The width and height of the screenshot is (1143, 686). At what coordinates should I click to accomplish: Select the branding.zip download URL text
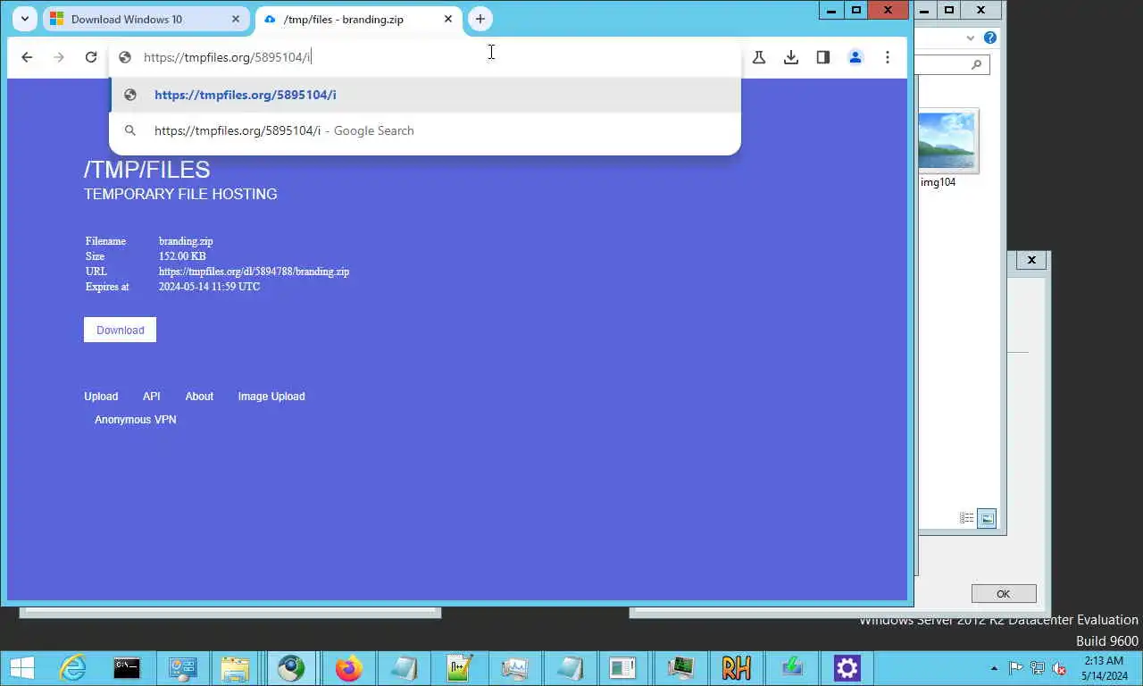254,272
